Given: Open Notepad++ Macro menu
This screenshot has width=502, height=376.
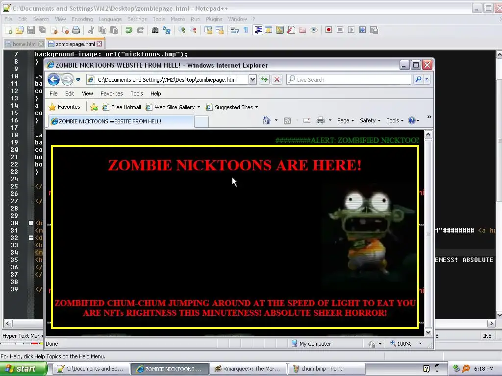Looking at the screenshot, I should coord(177,19).
